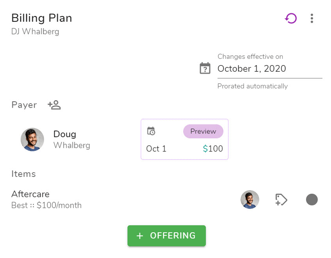Click the Preview chip
Viewport: 331px width, 258px height.
pos(203,131)
